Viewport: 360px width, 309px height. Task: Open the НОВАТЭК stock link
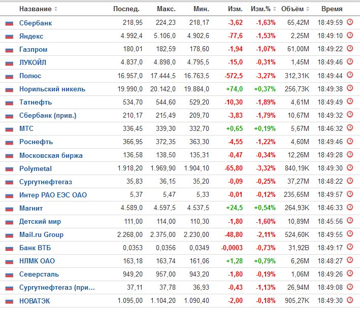(x=35, y=301)
